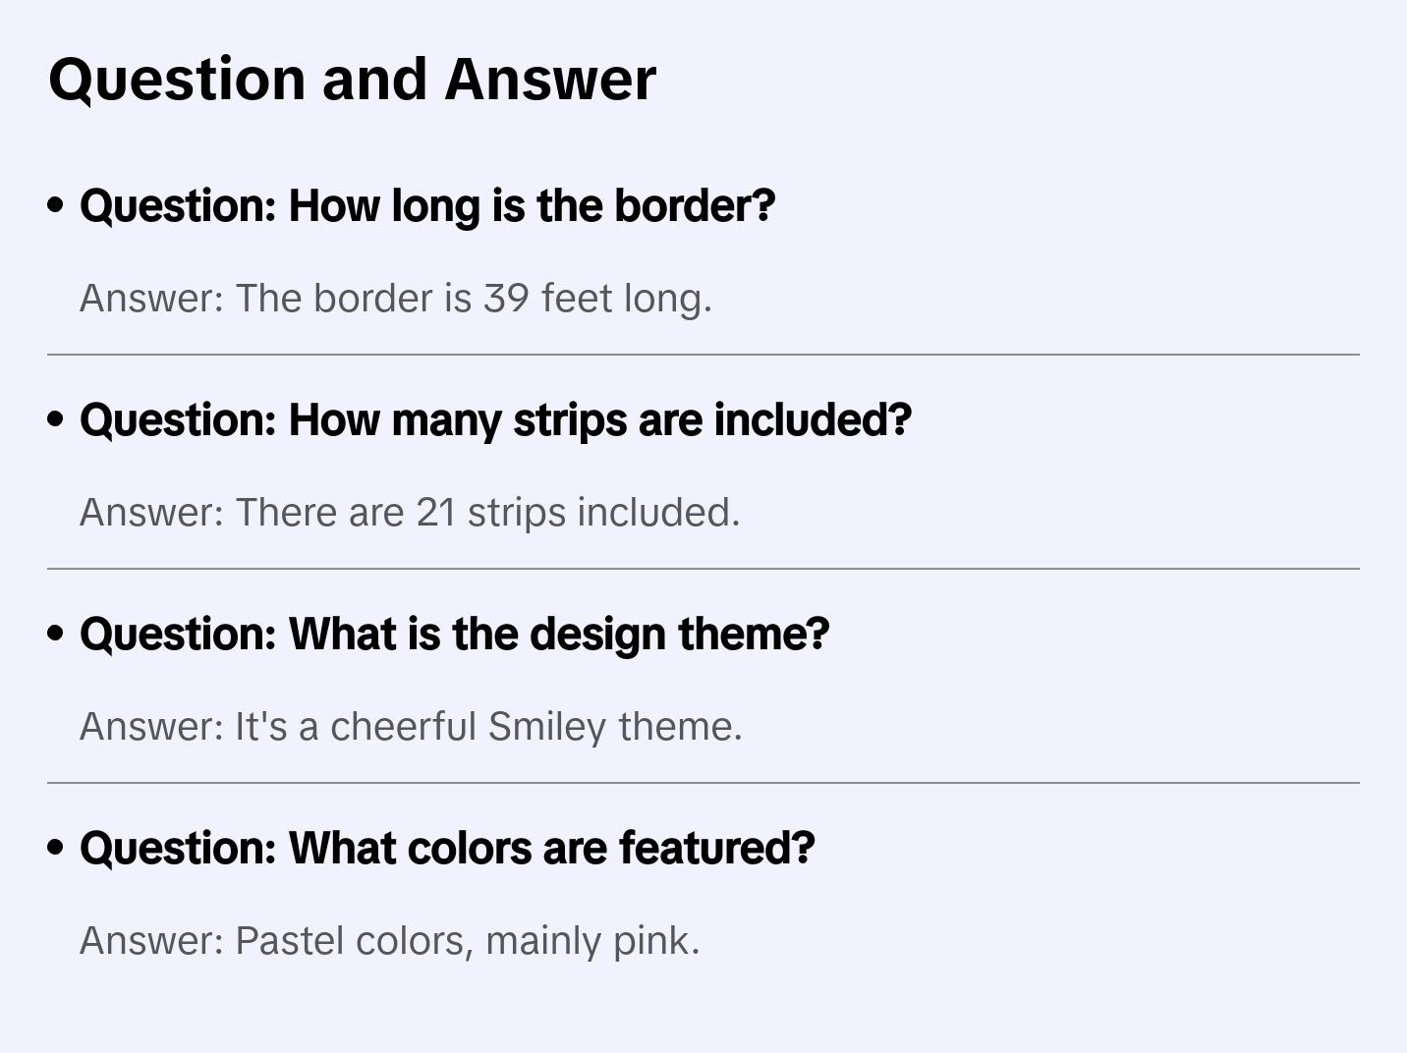The height and width of the screenshot is (1053, 1407).
Task: Select the 'What colors are featured?' question
Action: tap(447, 849)
